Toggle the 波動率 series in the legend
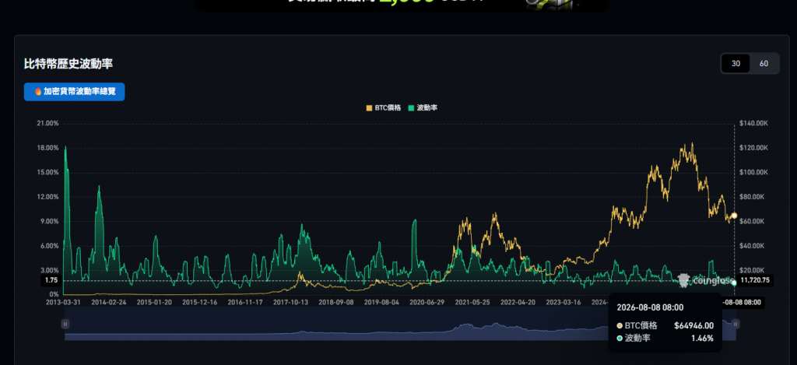The width and height of the screenshot is (797, 365). tap(423, 107)
